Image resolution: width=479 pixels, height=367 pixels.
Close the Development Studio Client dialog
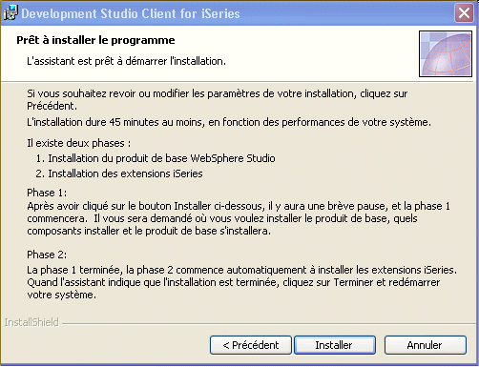(x=464, y=13)
